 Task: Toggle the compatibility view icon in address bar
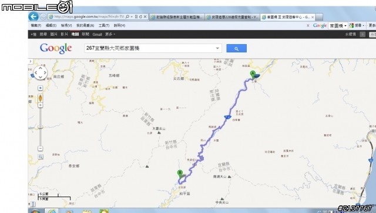(x=136, y=16)
